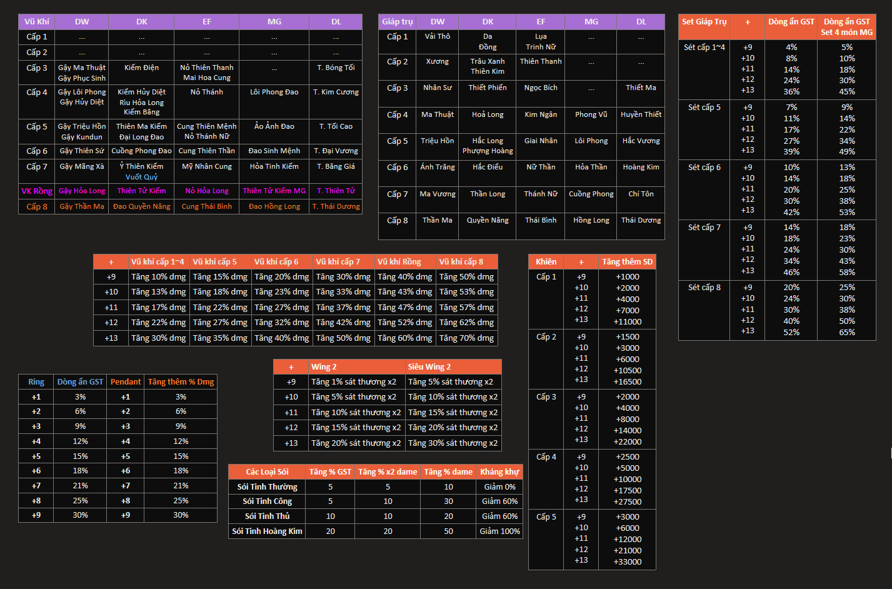892x589 pixels.
Task: Click the "Set Giáp Trụ" orange header
Action: click(704, 22)
